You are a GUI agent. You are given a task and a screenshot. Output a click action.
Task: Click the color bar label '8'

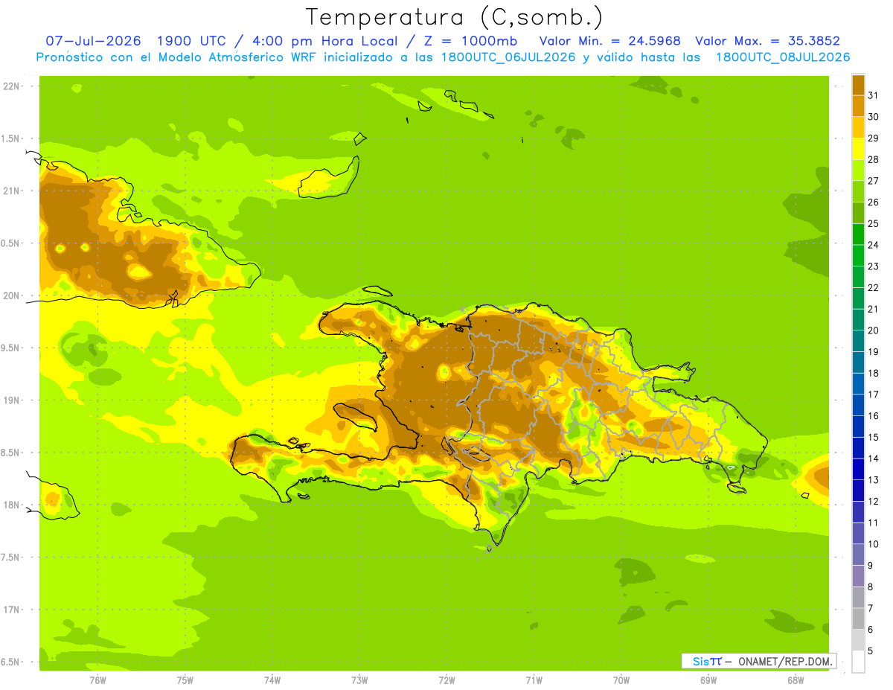[x=871, y=587]
